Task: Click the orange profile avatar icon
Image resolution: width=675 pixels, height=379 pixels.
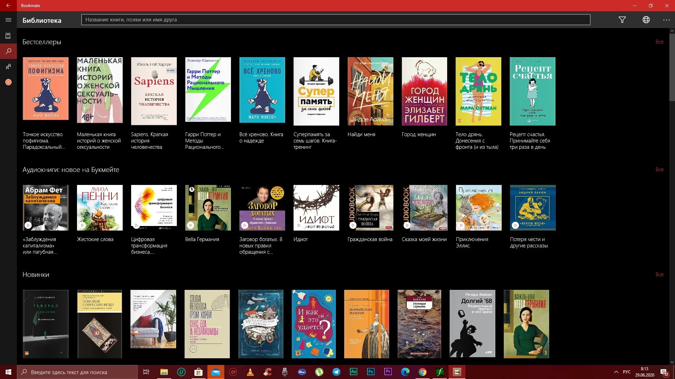Action: tap(8, 82)
